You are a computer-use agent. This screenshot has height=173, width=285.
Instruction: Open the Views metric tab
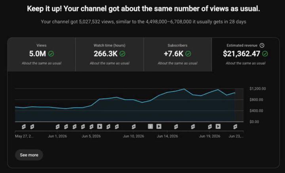[x=42, y=55]
